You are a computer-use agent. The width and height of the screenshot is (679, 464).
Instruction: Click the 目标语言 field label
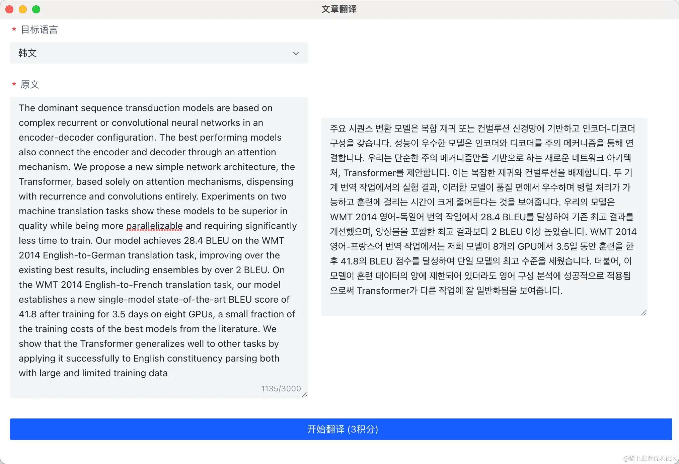pos(39,30)
